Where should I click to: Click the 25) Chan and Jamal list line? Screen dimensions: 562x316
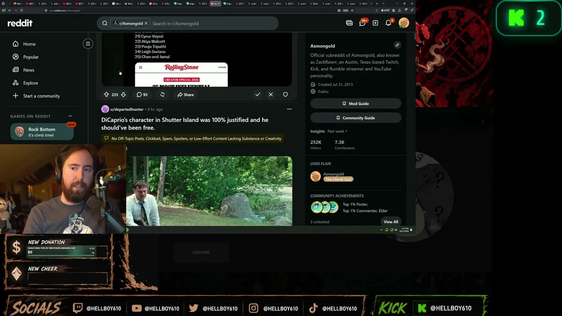tap(152, 57)
